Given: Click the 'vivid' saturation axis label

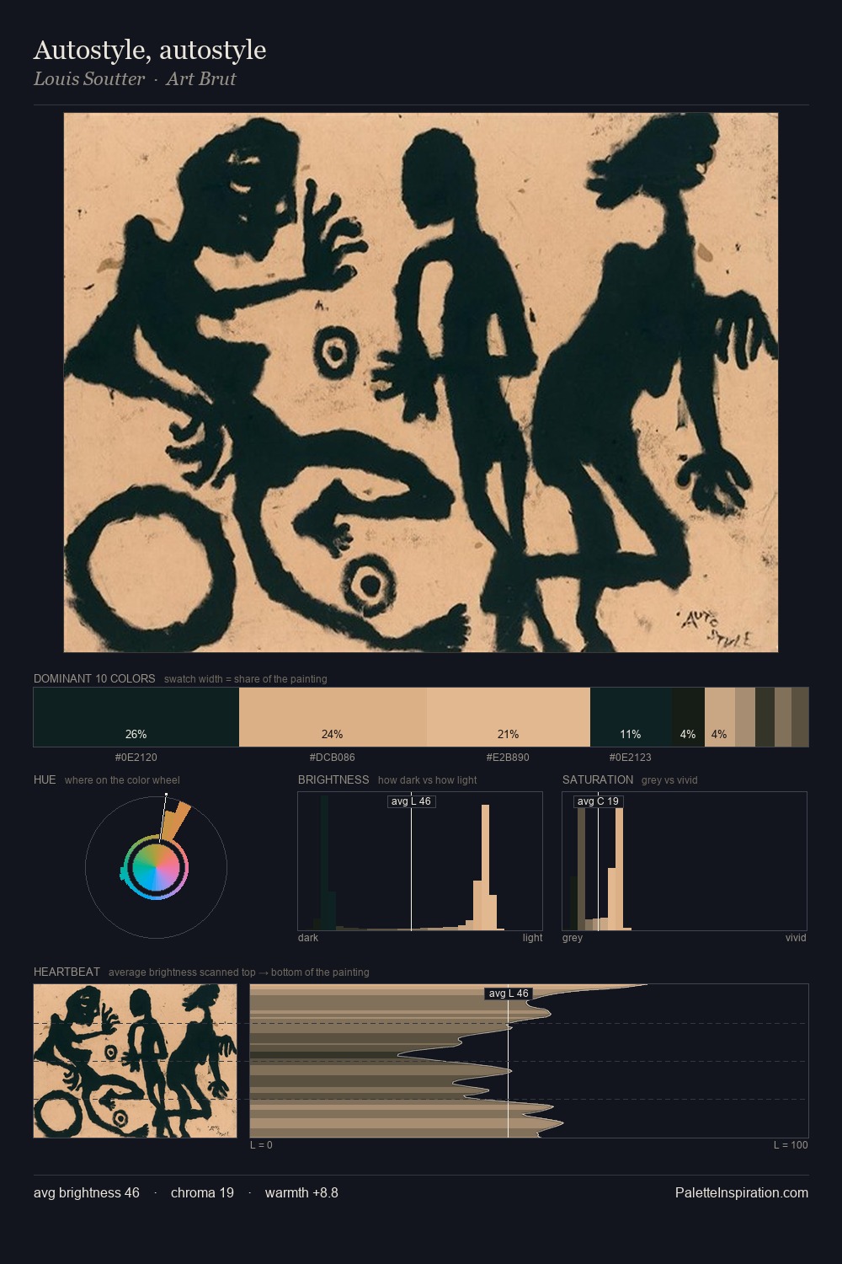Looking at the screenshot, I should point(796,938).
